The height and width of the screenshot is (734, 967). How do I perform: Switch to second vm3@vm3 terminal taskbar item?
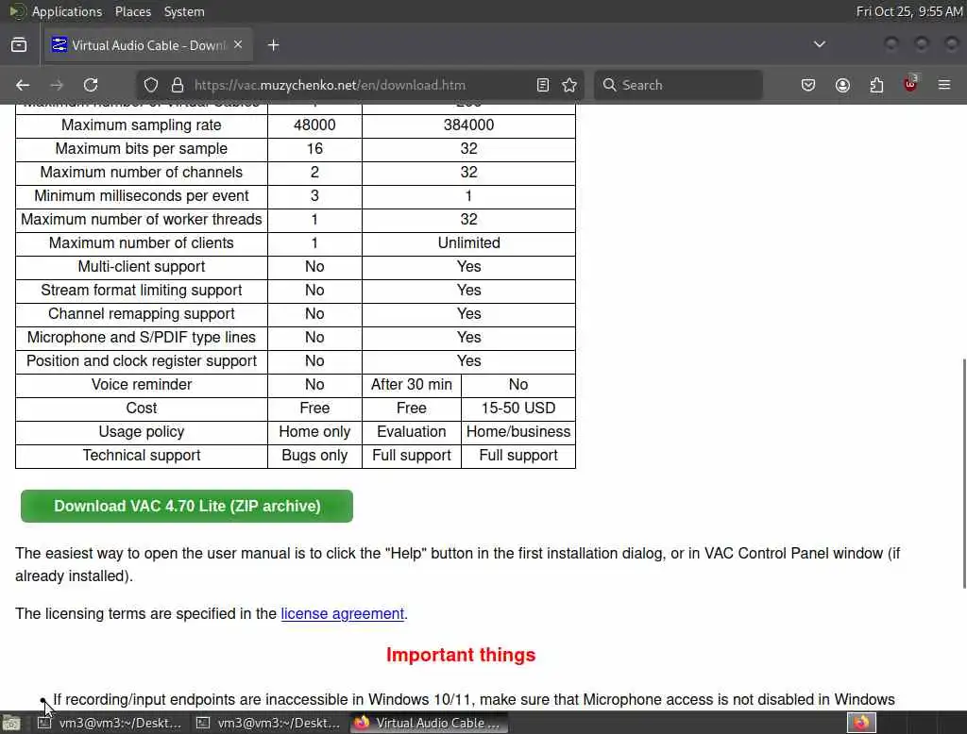(269, 723)
